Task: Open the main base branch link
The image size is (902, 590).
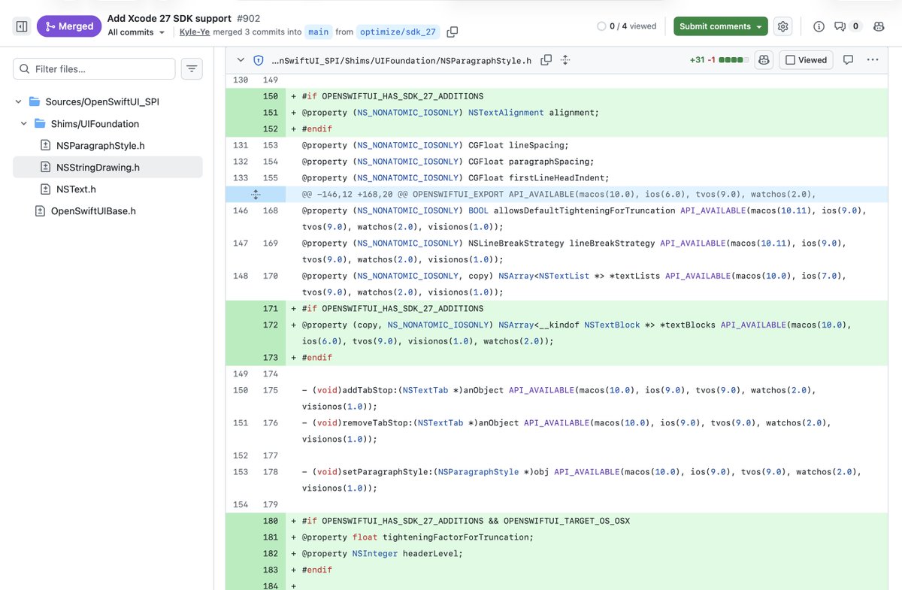Action: [x=319, y=32]
